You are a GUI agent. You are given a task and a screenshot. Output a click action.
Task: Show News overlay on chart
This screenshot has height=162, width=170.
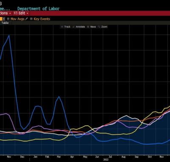[x=91, y=27]
